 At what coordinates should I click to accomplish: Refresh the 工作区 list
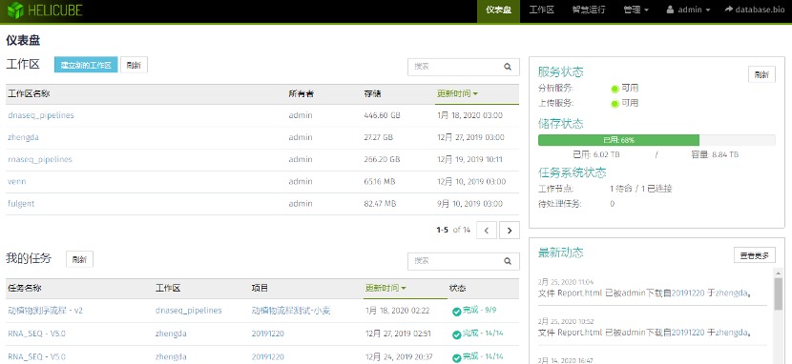[134, 65]
